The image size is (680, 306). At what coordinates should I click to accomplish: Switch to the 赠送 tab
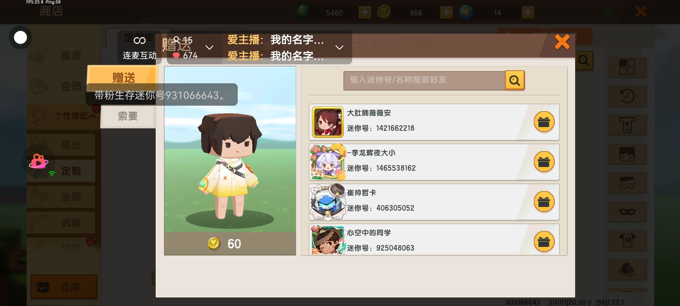[x=123, y=77]
